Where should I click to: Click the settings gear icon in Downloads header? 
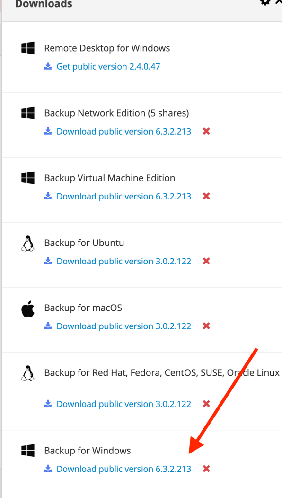point(265,2)
